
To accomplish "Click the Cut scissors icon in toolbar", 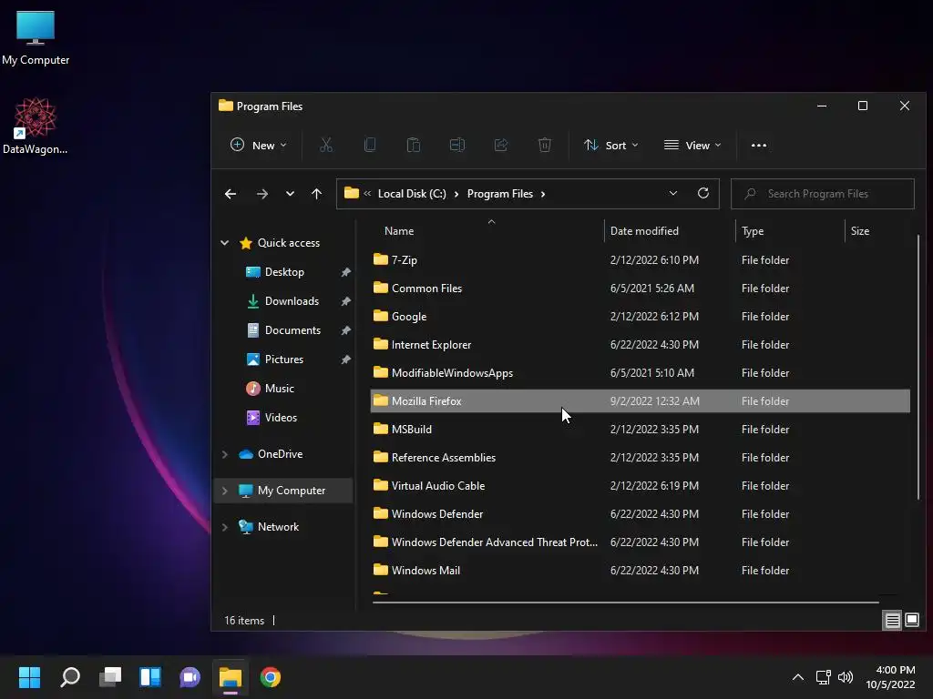I will [326, 145].
